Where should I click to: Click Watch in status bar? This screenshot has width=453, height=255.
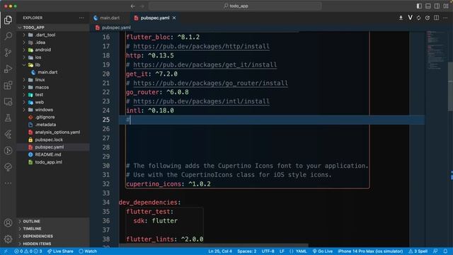[x=88, y=251]
